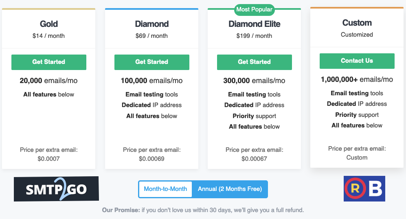Click the 1,000,000+ emails/mo text
This screenshot has height=219, width=406.
point(357,79)
